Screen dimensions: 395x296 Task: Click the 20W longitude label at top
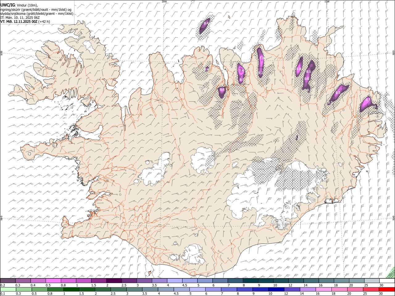tap(164, 2)
